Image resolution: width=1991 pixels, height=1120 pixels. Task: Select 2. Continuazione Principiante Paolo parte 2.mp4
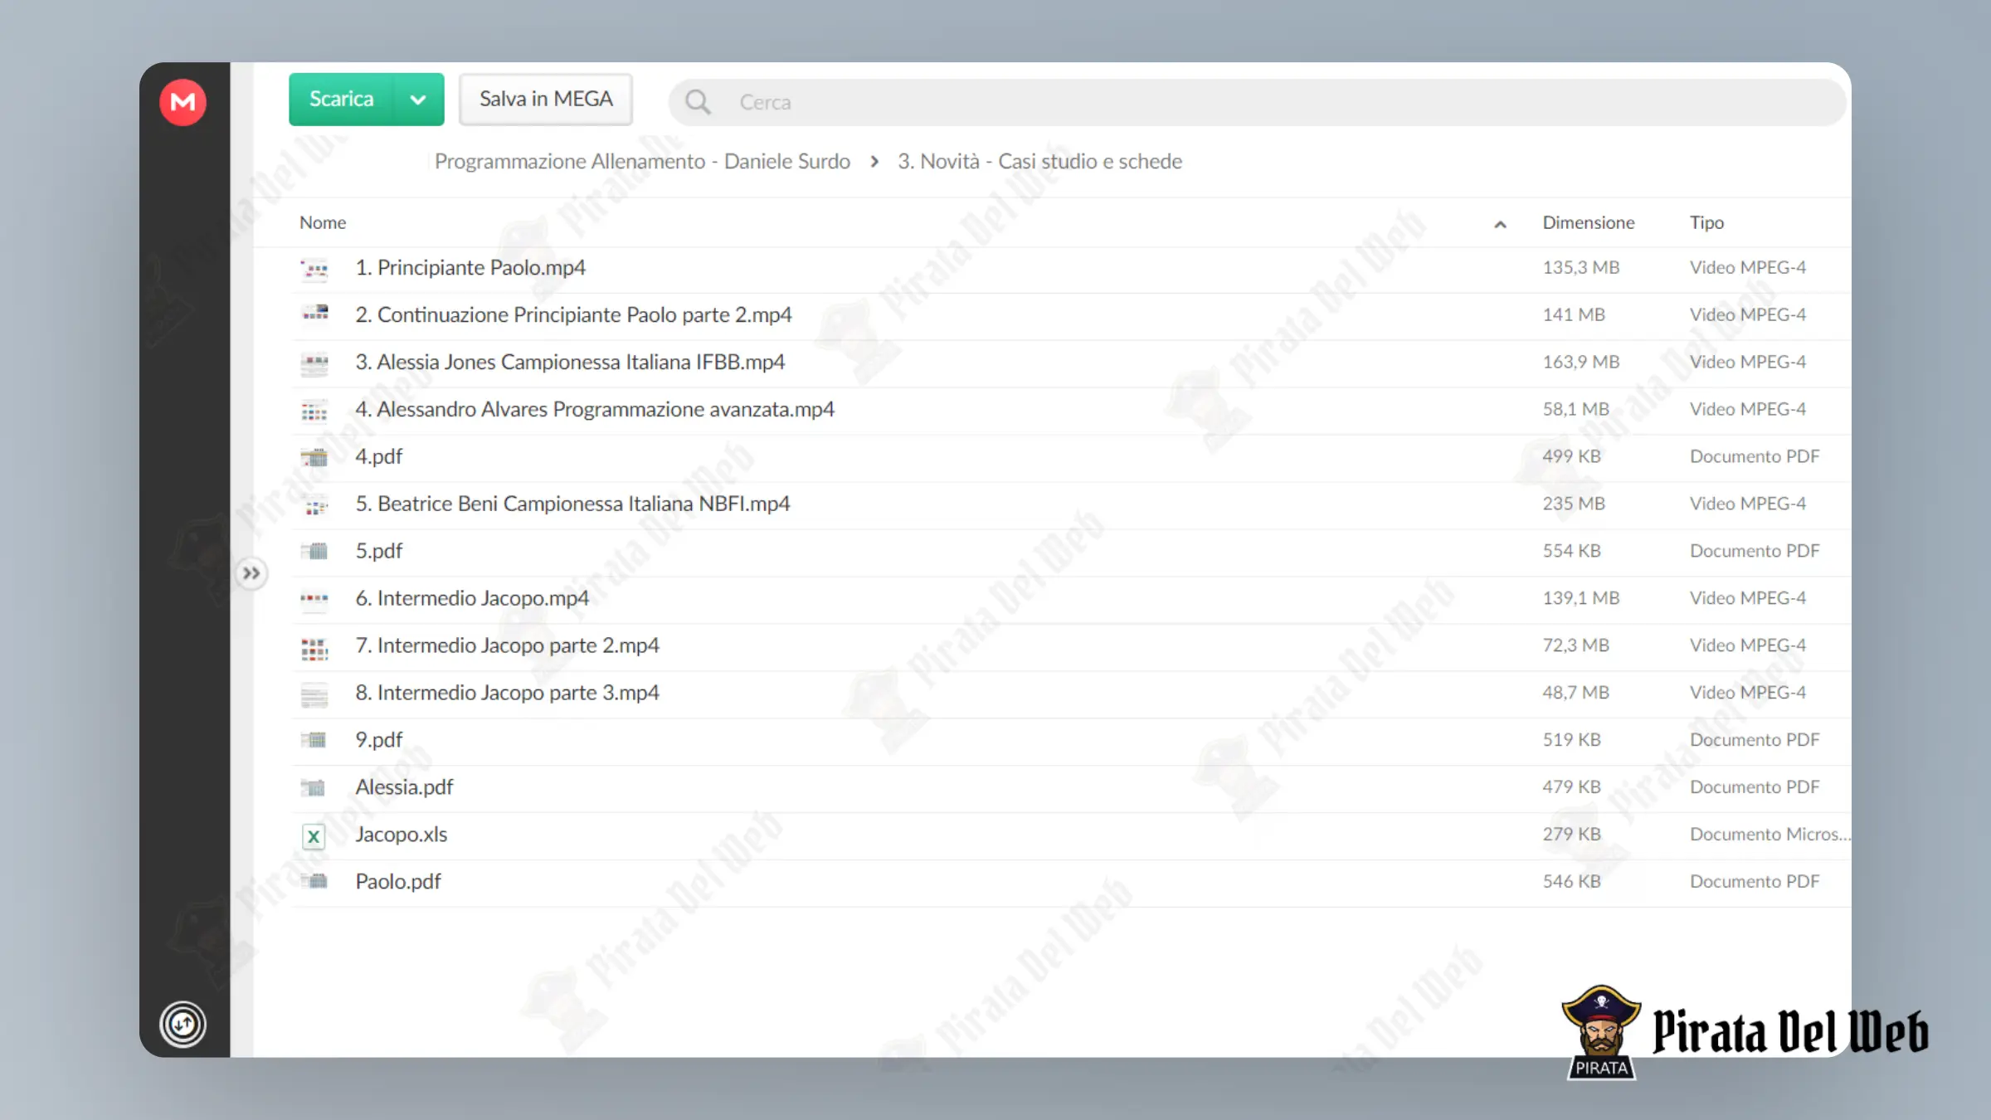pos(573,315)
